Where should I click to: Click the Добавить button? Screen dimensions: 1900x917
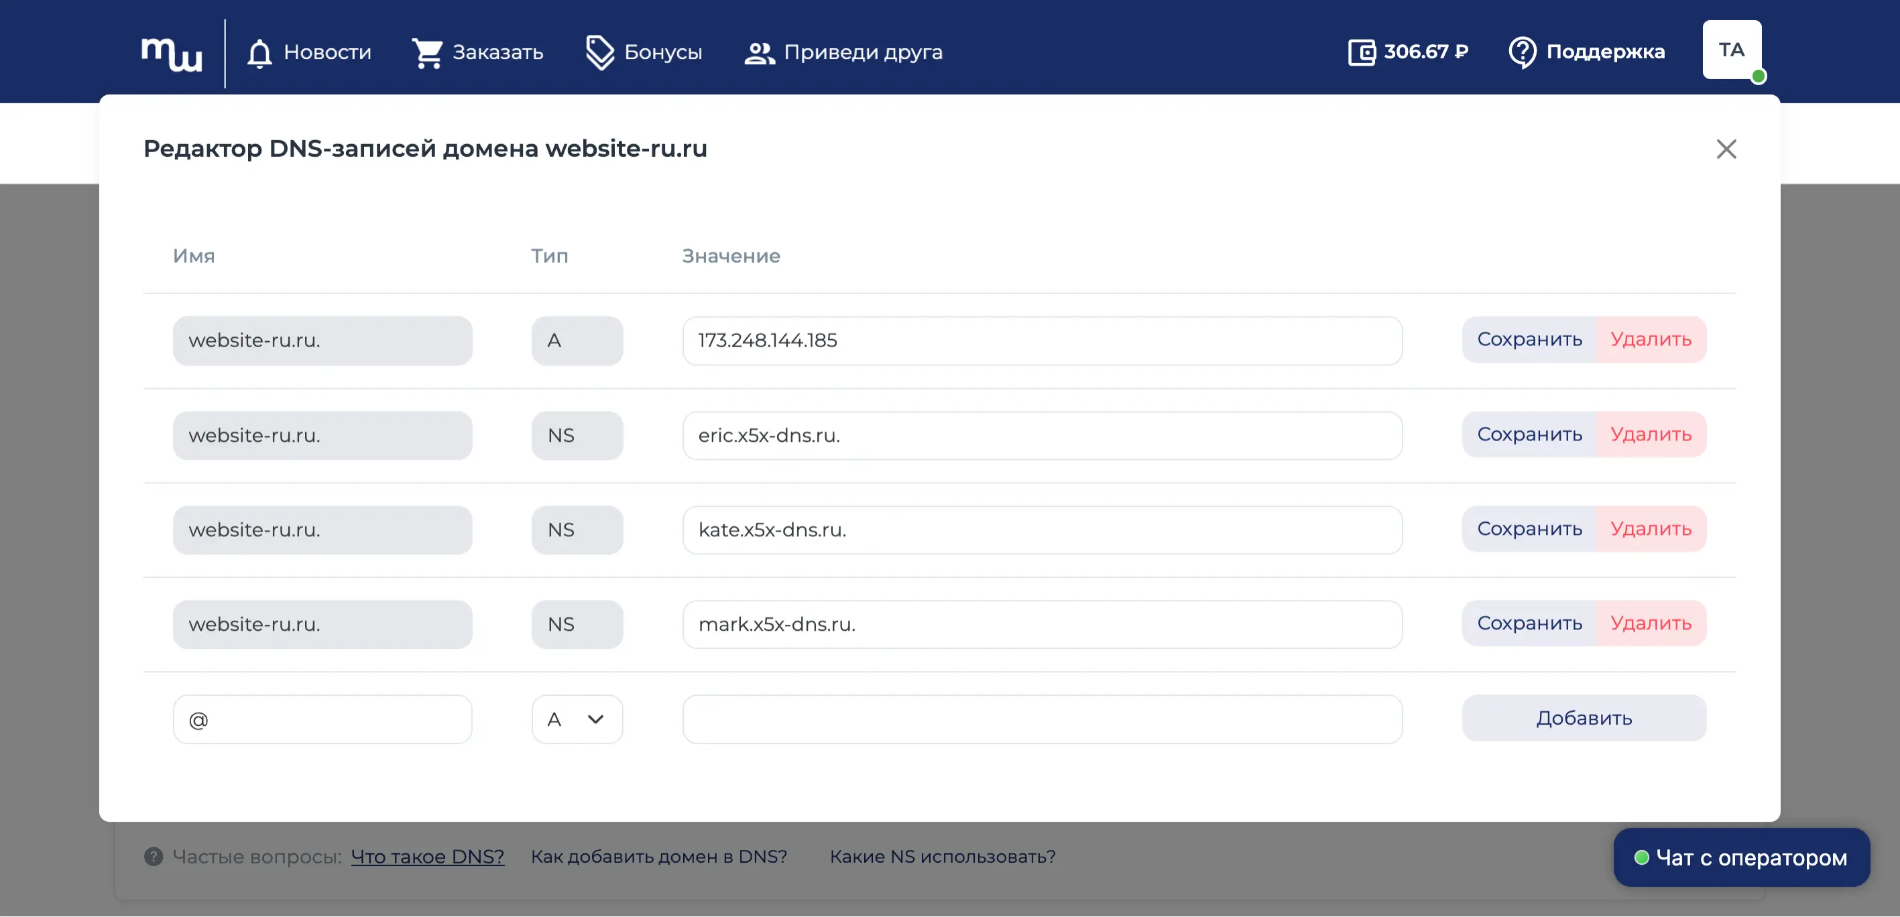pos(1584,718)
